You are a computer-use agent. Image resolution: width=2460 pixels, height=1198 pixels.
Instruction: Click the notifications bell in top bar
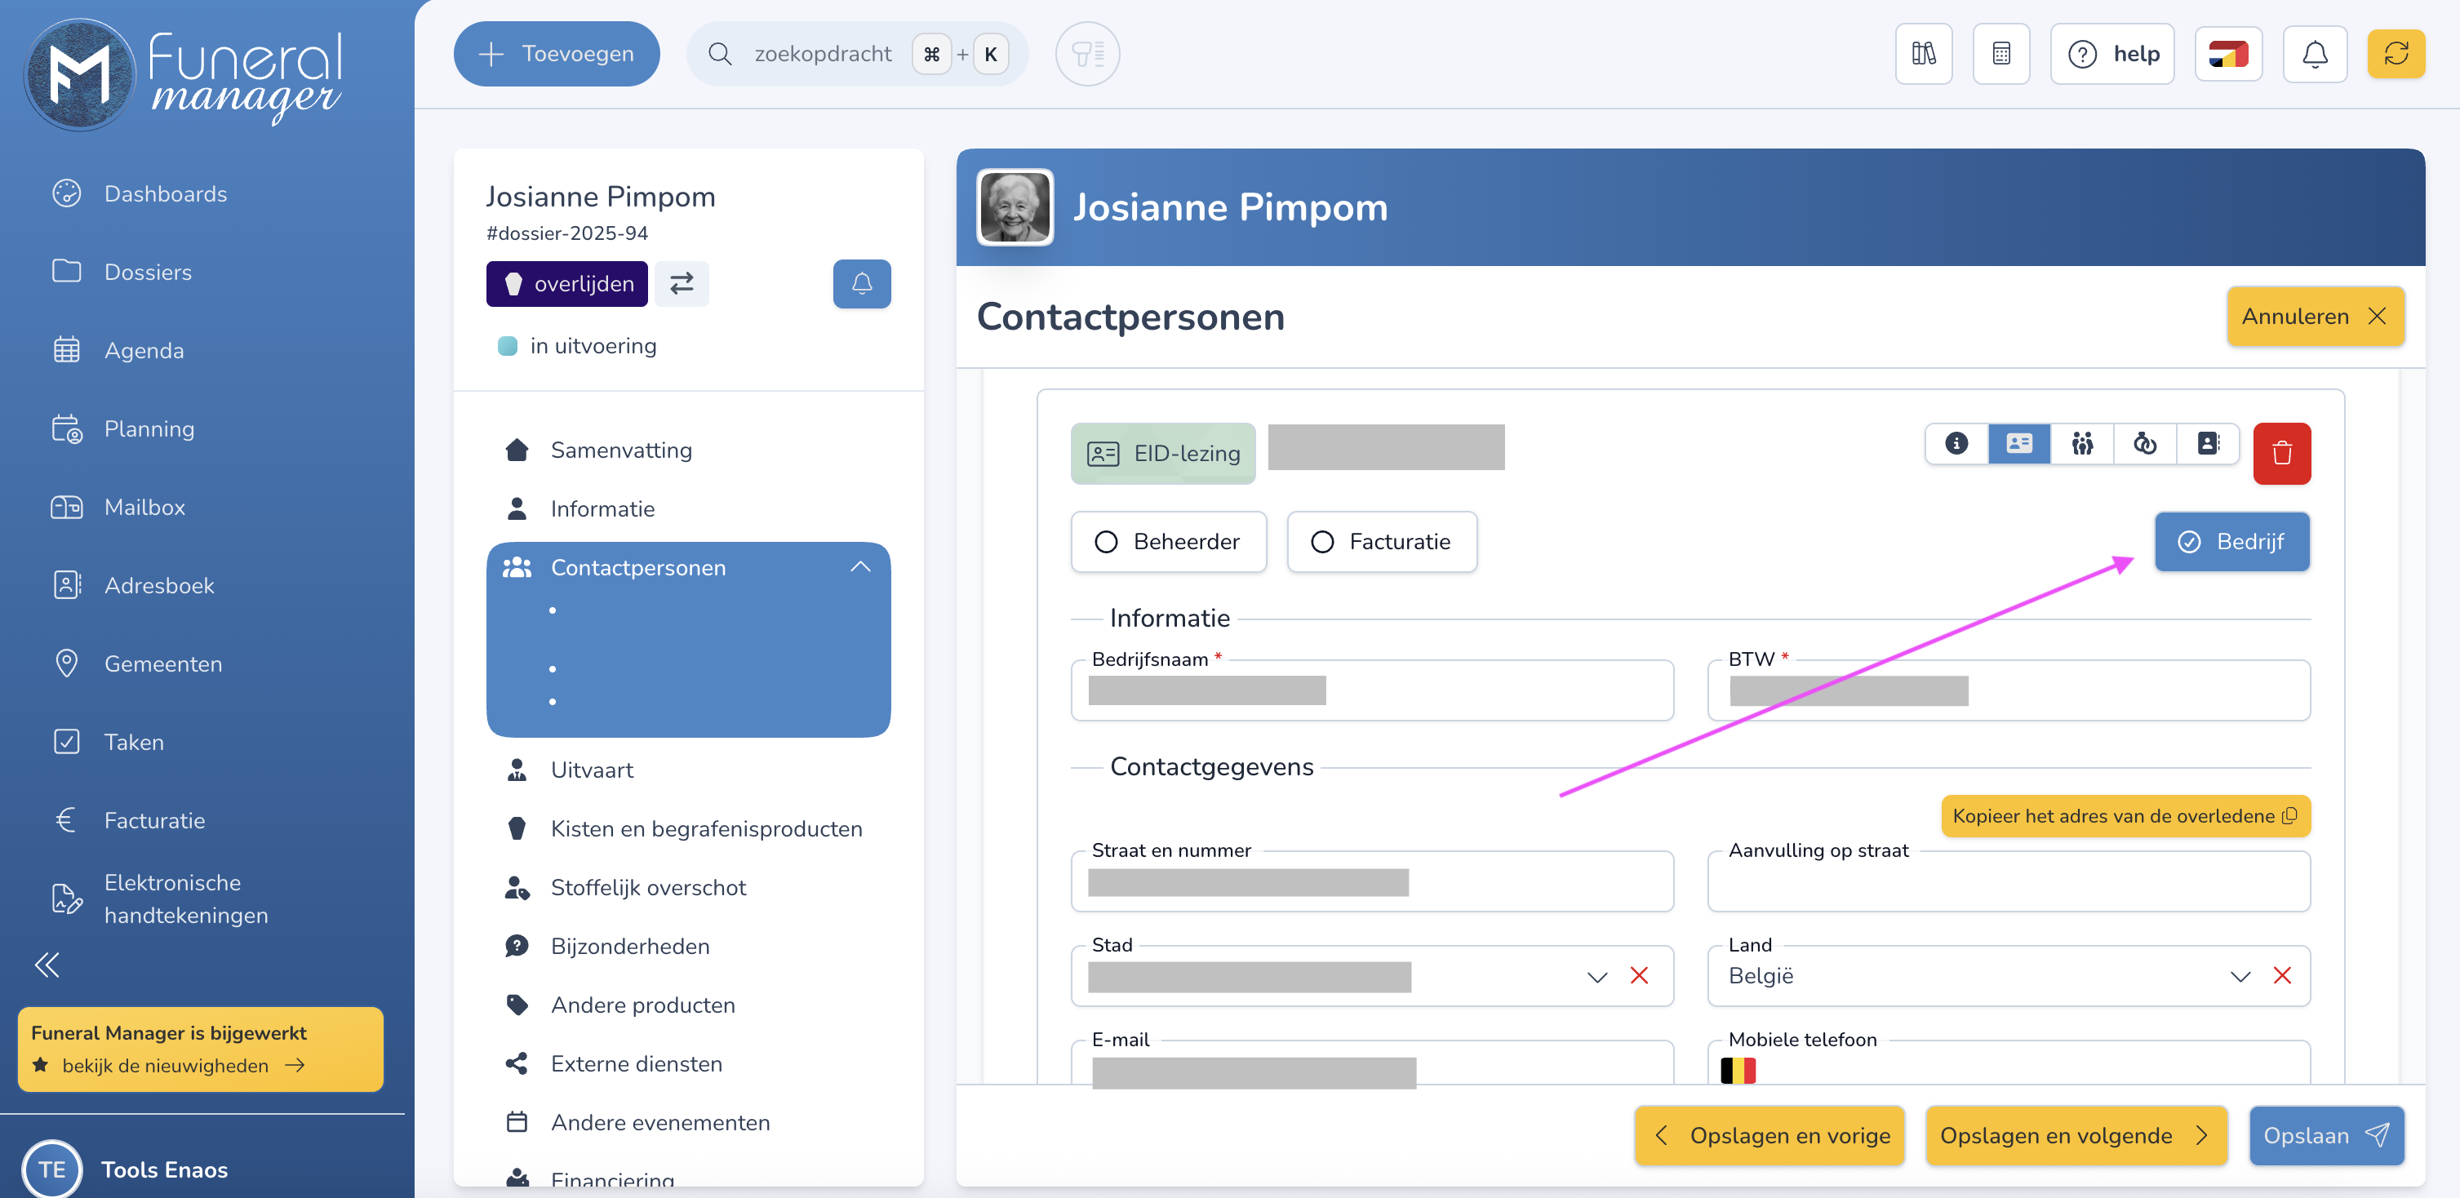tap(2314, 55)
